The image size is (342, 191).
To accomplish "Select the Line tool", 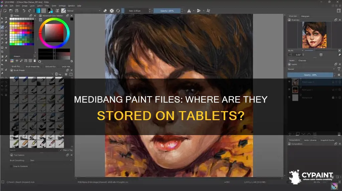I will (x=6, y=27).
